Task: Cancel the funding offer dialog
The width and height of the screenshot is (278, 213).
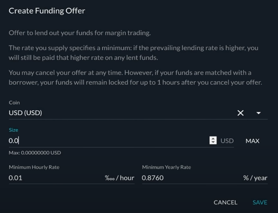Action: tap(225, 202)
